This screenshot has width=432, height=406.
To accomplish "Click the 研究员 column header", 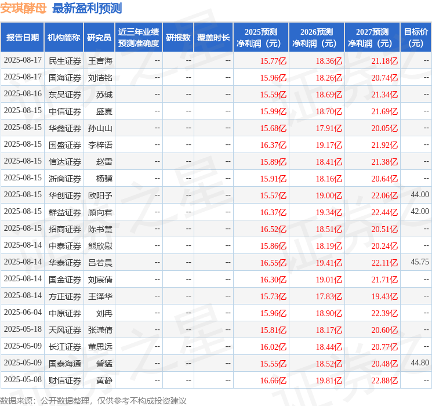I will coord(99,38).
